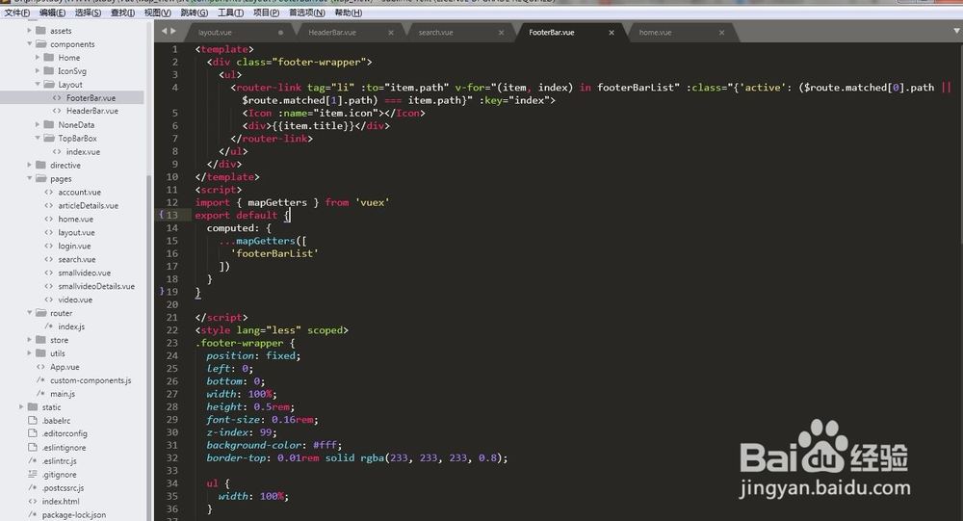The width and height of the screenshot is (963, 521).
Task: Open layout.vue in the pages folder
Action: pos(76,233)
